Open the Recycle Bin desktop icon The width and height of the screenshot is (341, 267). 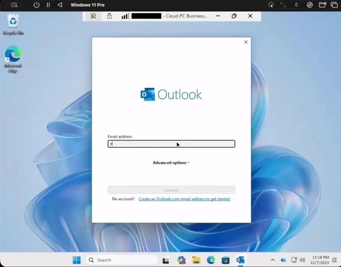(x=13, y=24)
